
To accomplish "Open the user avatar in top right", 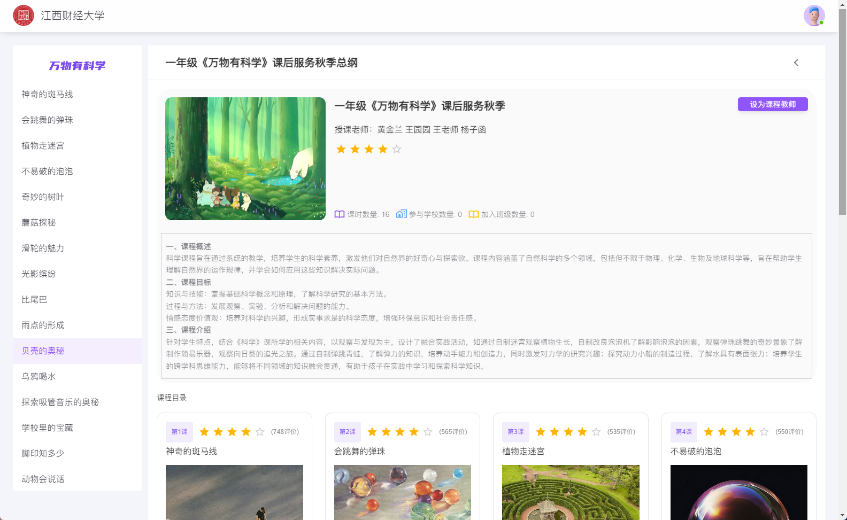I will point(814,15).
